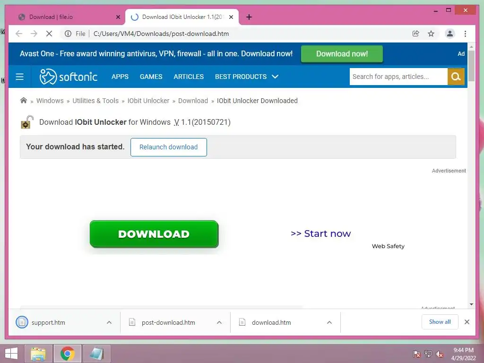
Task: Click IObit Unlocker padlock app icon
Action: tap(27, 122)
